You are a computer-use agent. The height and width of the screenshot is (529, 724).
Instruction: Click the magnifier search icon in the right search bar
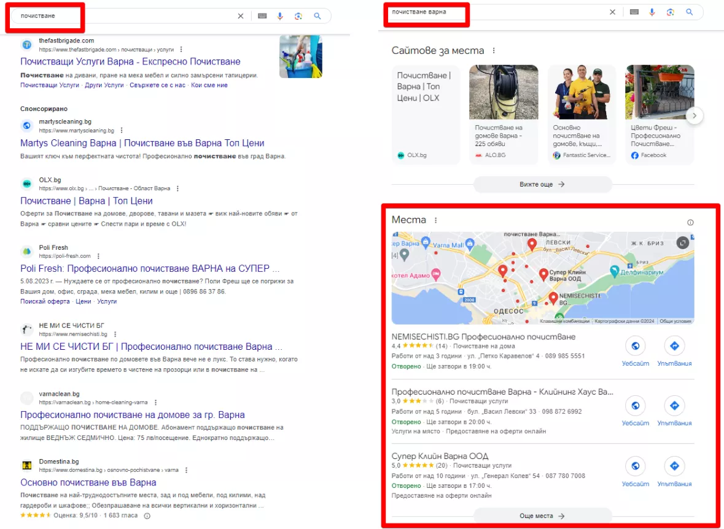690,12
